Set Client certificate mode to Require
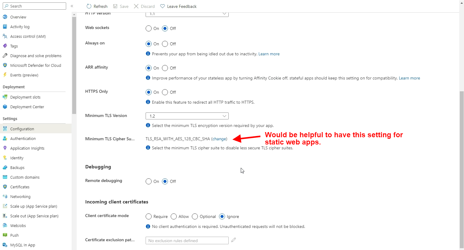The width and height of the screenshot is (464, 250). (x=148, y=216)
